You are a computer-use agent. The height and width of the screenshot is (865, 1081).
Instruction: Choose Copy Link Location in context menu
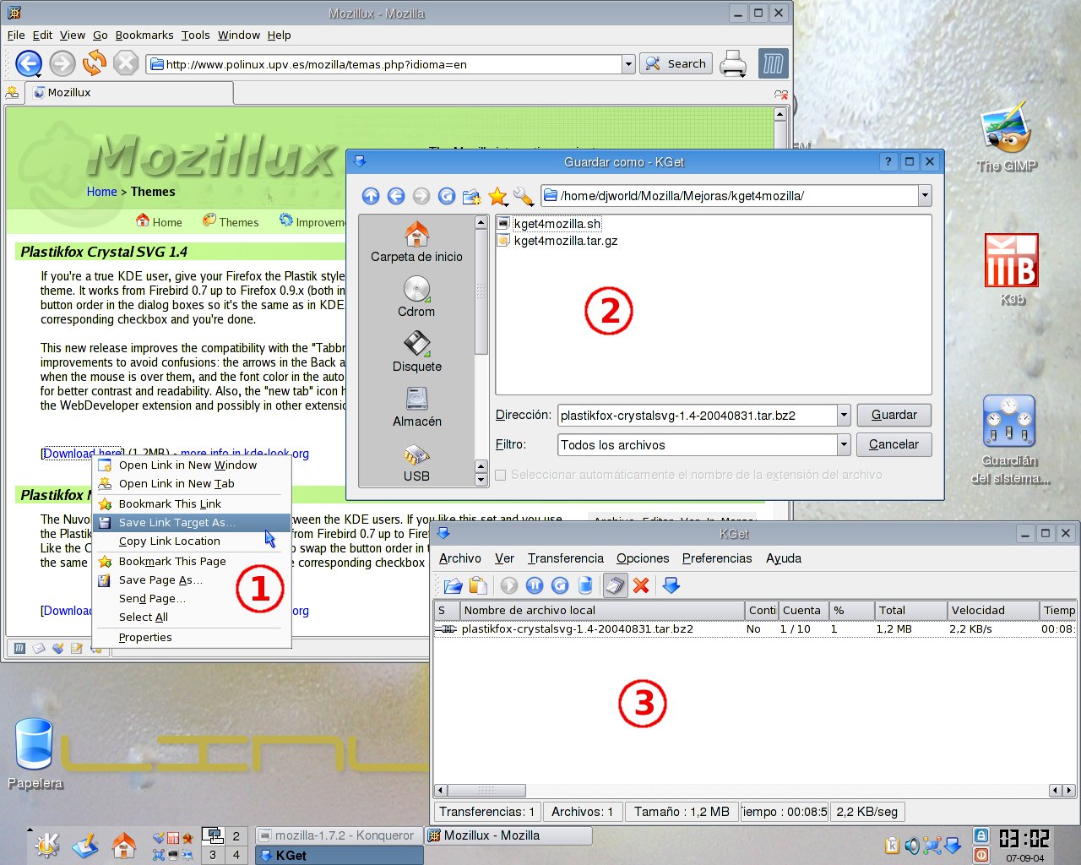[x=192, y=541]
